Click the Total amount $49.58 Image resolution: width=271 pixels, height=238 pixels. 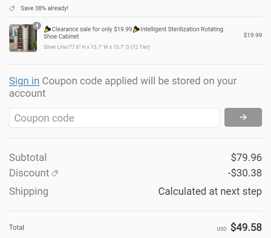(x=246, y=227)
